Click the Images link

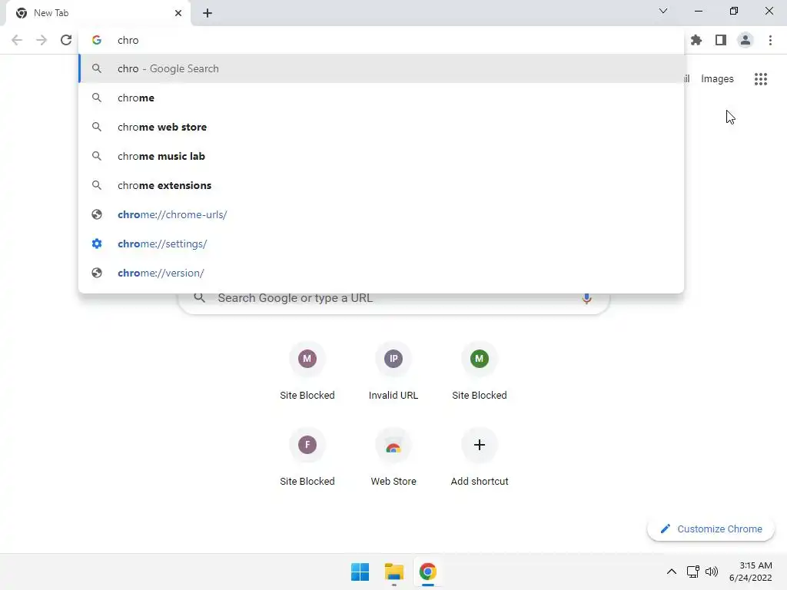coord(717,79)
